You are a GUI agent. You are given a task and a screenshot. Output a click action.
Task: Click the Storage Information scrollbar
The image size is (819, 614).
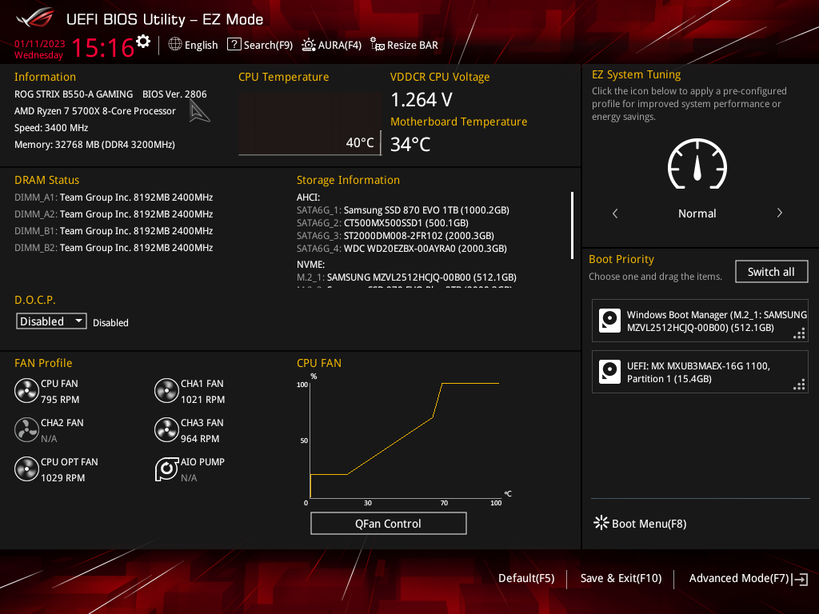[x=570, y=225]
